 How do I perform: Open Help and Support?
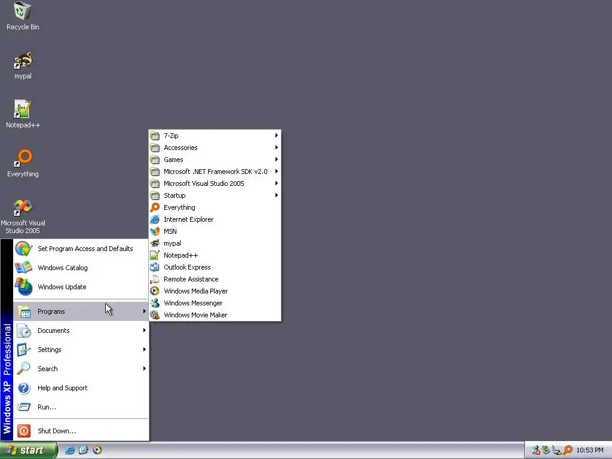click(x=81, y=388)
